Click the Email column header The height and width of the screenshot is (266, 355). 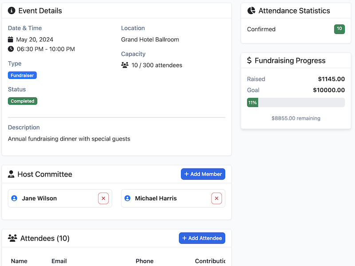pos(59,261)
